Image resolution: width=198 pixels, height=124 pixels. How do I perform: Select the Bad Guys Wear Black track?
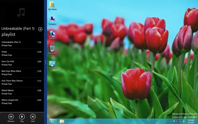coord(21,73)
